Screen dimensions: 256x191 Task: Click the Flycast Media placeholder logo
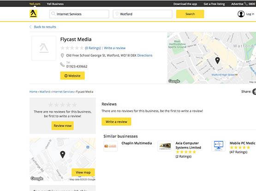click(x=44, y=48)
